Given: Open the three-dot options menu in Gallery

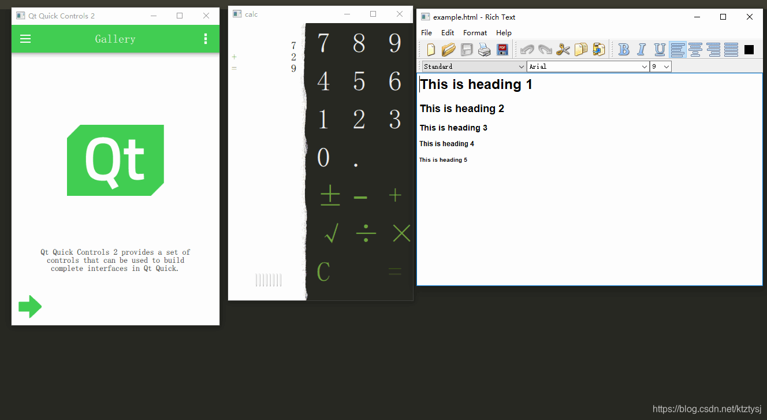Looking at the screenshot, I should coord(206,39).
